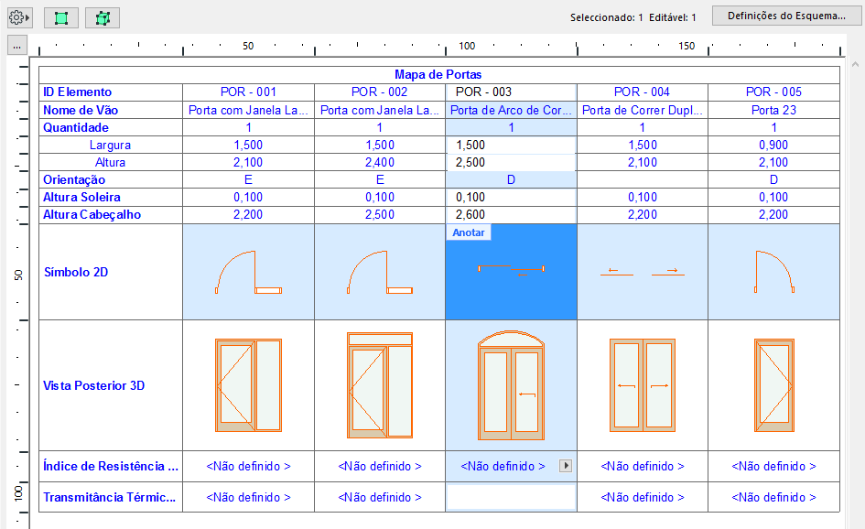This screenshot has width=865, height=529.
Task: Expand options for Índice de Resistência cell POR-003
Action: [x=566, y=465]
